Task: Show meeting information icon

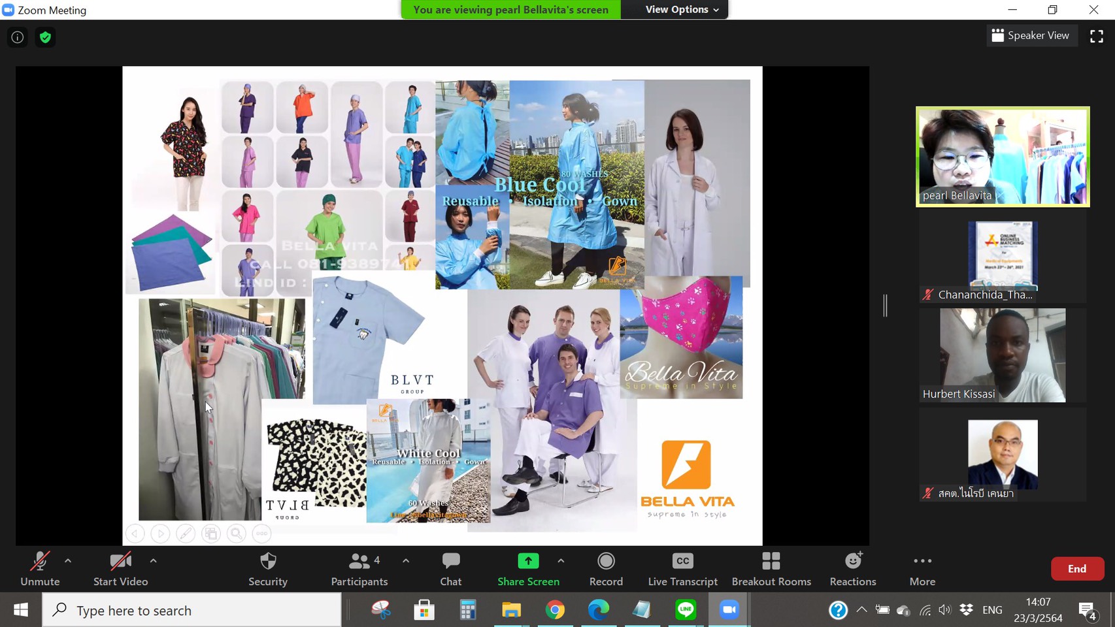Action: (x=18, y=37)
